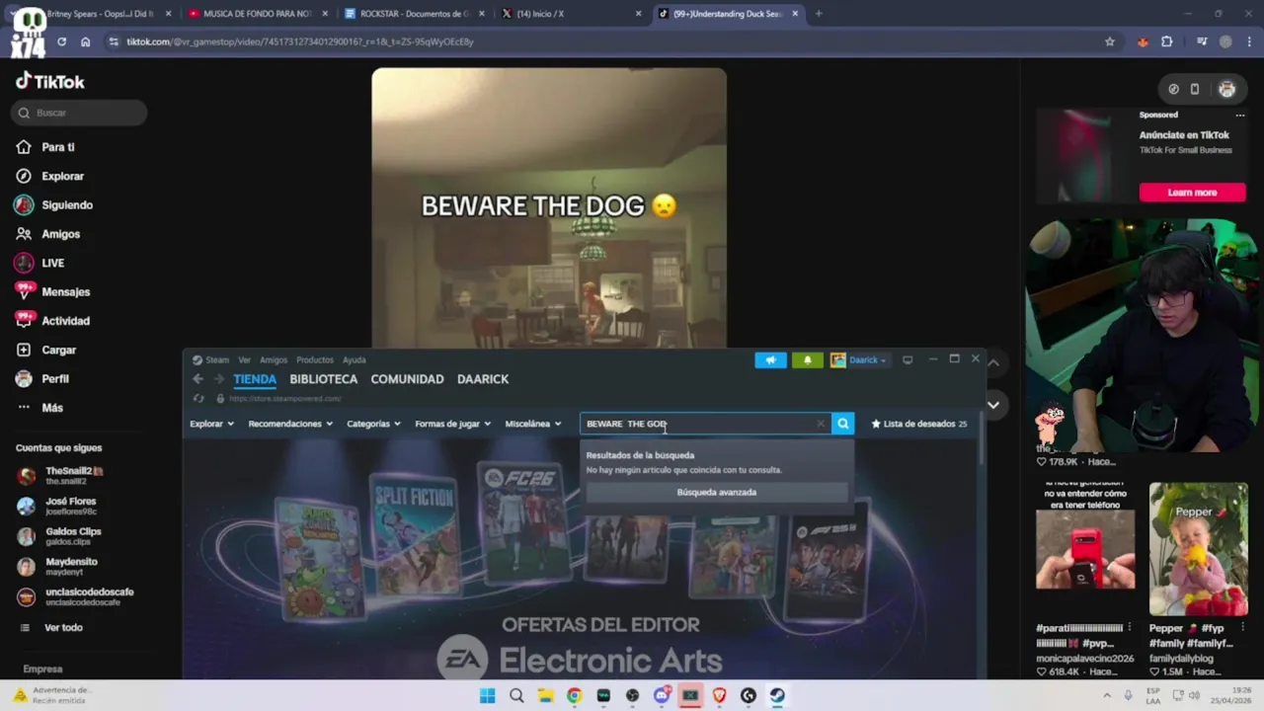Expand the Steam Recomendaciones dropdown
The height and width of the screenshot is (711, 1264).
(x=290, y=424)
